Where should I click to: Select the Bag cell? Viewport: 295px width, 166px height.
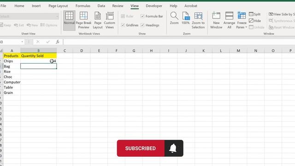[x=12, y=66]
